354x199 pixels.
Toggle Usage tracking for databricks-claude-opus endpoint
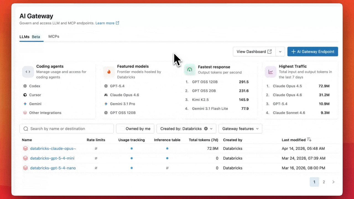click(132, 148)
